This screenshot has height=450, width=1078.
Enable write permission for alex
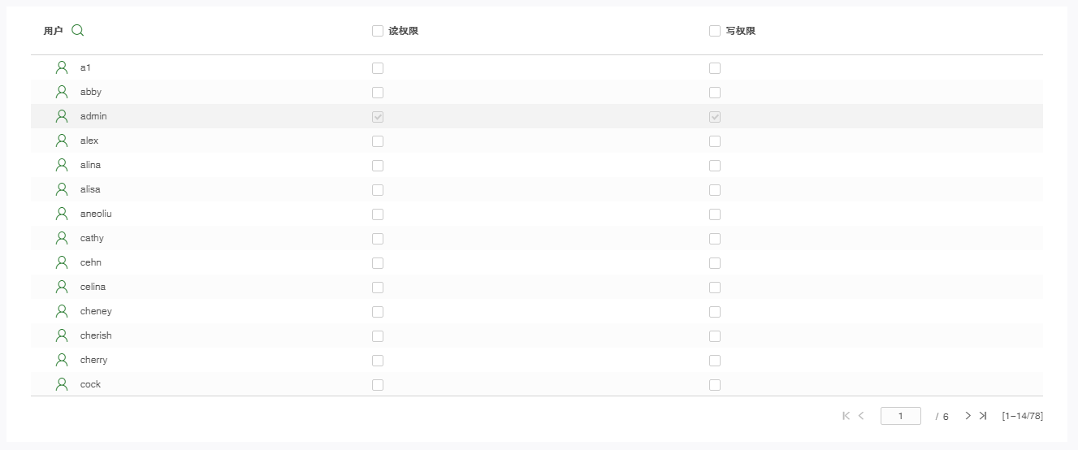tap(715, 141)
